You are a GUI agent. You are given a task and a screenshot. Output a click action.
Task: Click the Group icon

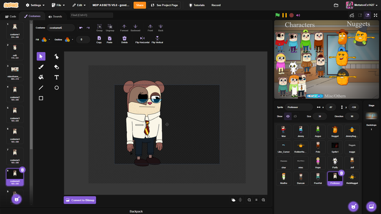pyautogui.click(x=99, y=28)
